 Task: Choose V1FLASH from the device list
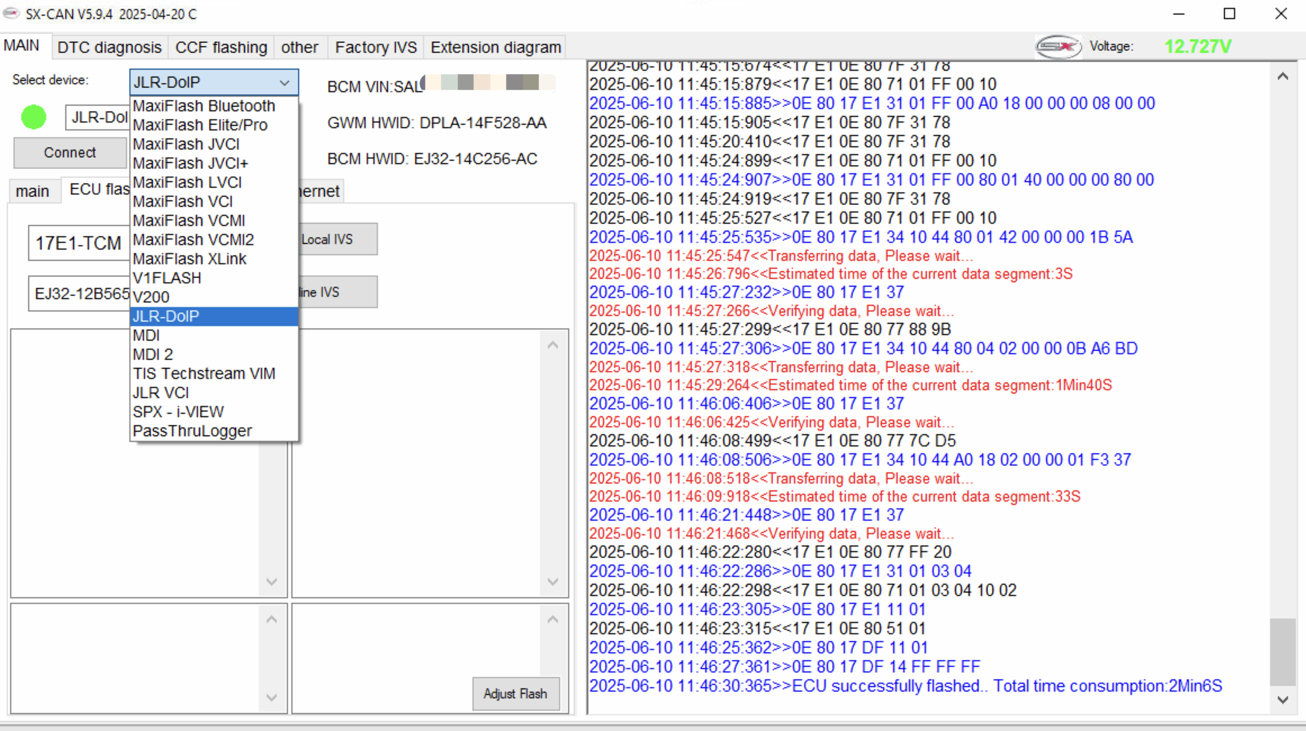click(214, 278)
